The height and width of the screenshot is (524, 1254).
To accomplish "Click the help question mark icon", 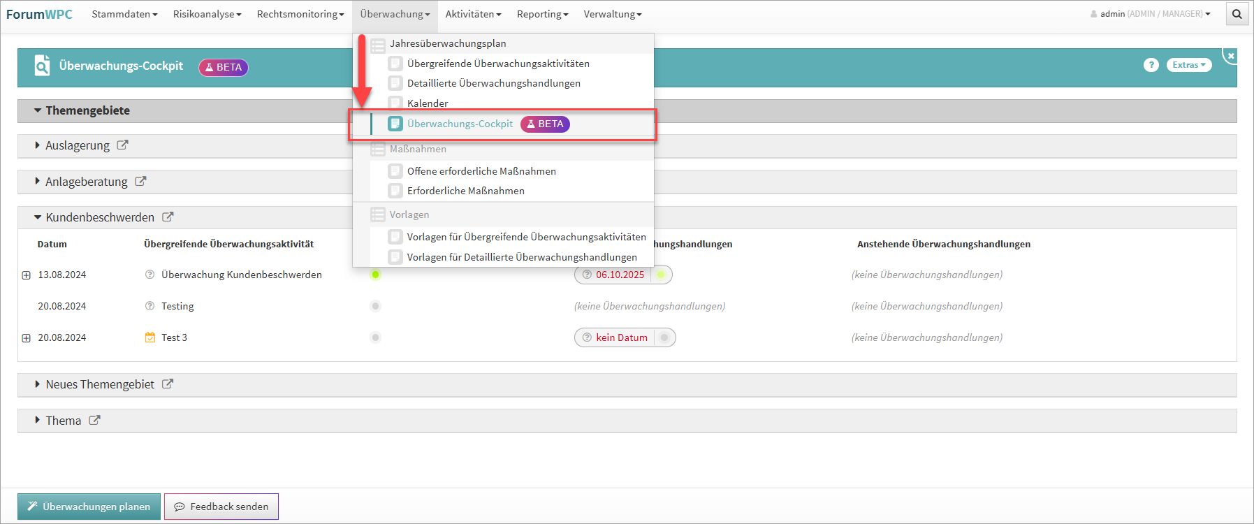I will coord(1151,65).
